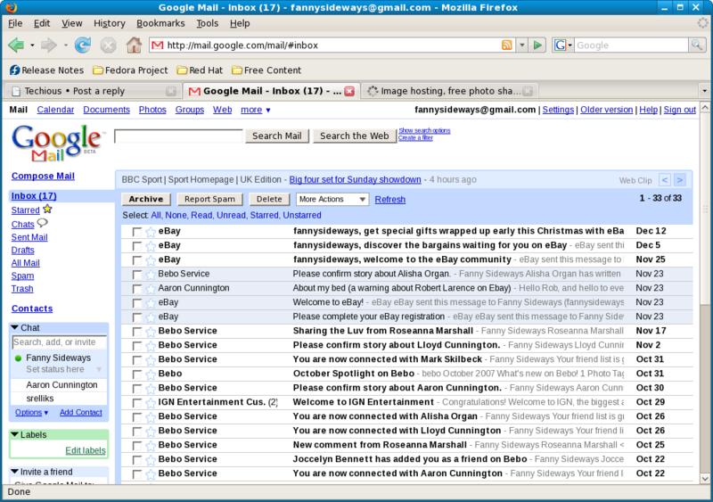713x502 pixels.
Task: Click the stop loading icon
Action: [108, 45]
